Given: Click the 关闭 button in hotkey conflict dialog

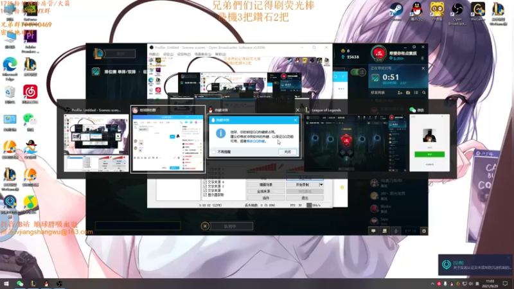Looking at the screenshot, I should pyautogui.click(x=287, y=152).
